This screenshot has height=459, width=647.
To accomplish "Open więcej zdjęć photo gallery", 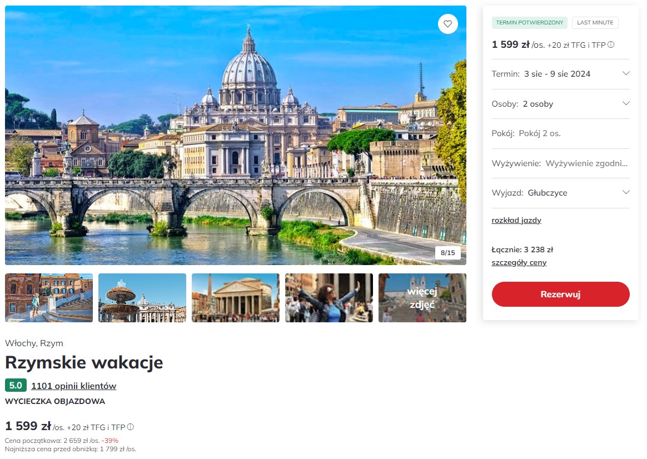I will point(422,298).
